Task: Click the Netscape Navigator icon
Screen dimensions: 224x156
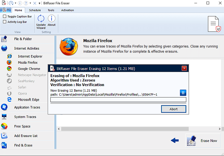Action: click(x=9, y=75)
